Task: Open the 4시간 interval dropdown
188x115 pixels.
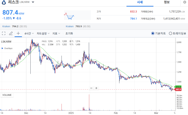Action: 29,34
